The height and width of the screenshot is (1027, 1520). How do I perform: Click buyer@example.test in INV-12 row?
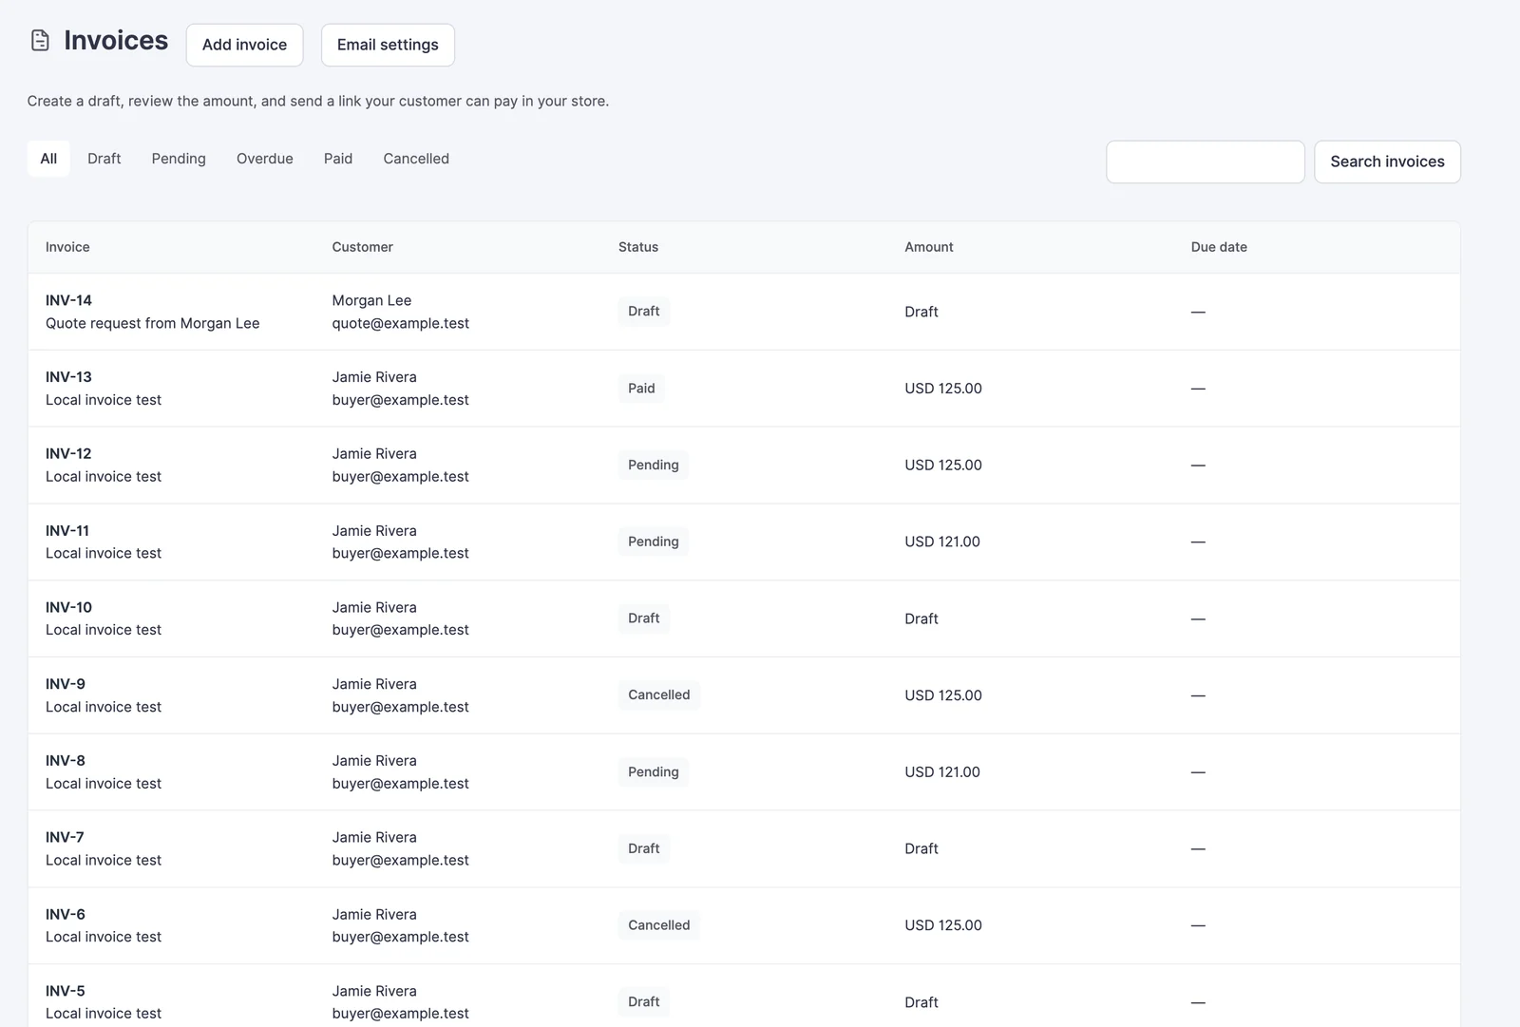coord(401,477)
